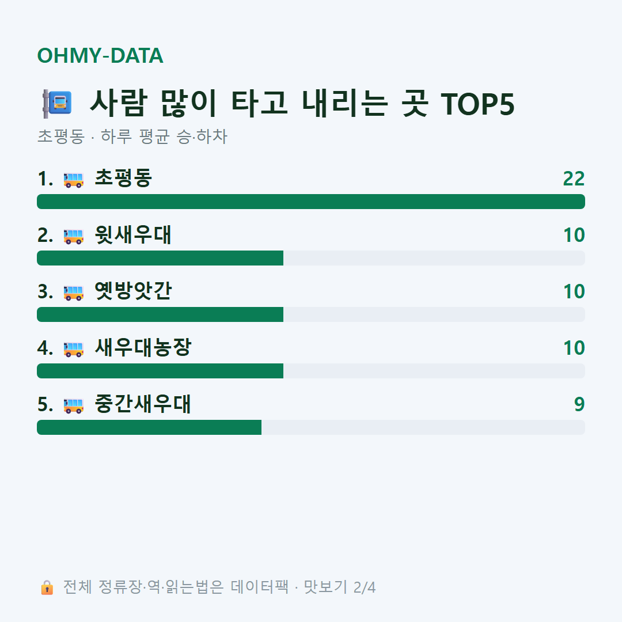This screenshot has height=622, width=622.
Task: Click the bus icon next to 새우대농장
Action: (x=74, y=349)
